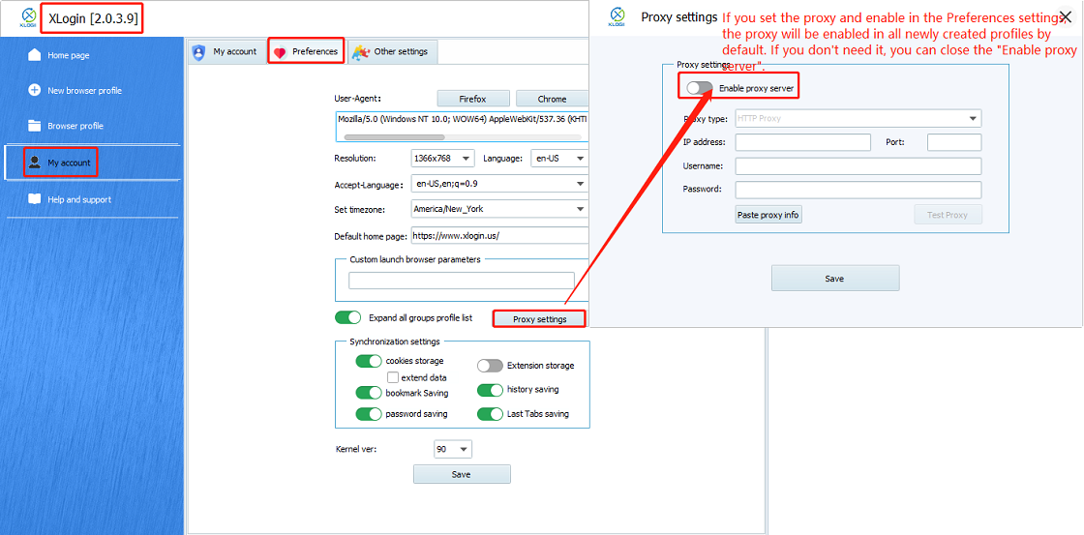Open Proxy settings button
1084x535 pixels.
[539, 318]
